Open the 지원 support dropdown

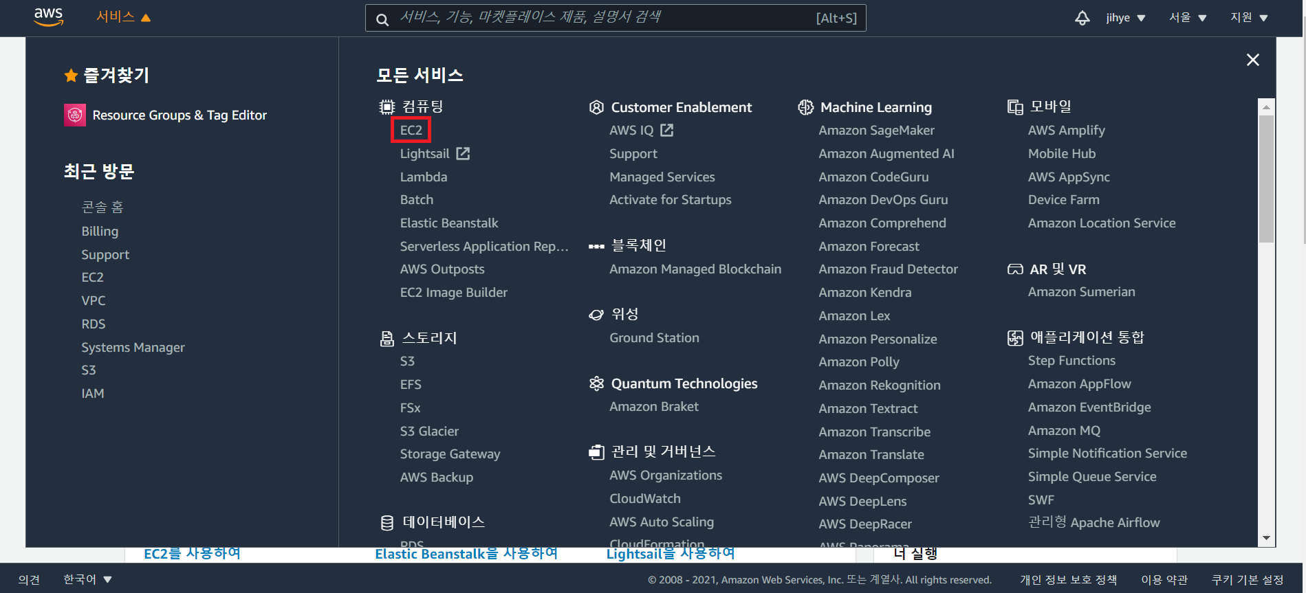1249,18
